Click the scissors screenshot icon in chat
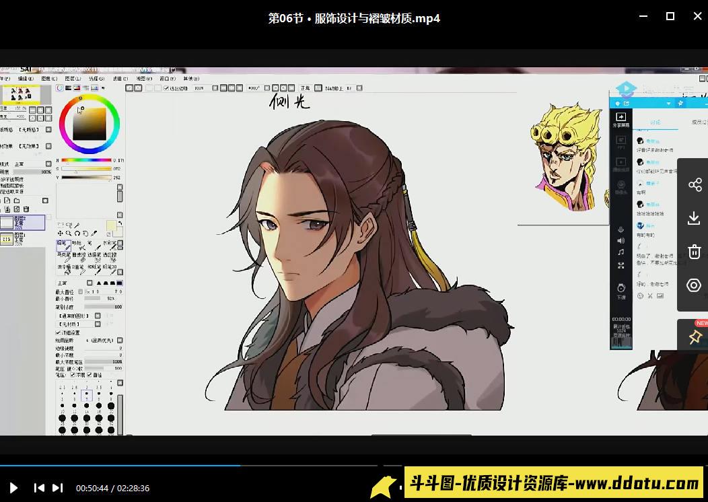708x502 pixels. coord(650,295)
